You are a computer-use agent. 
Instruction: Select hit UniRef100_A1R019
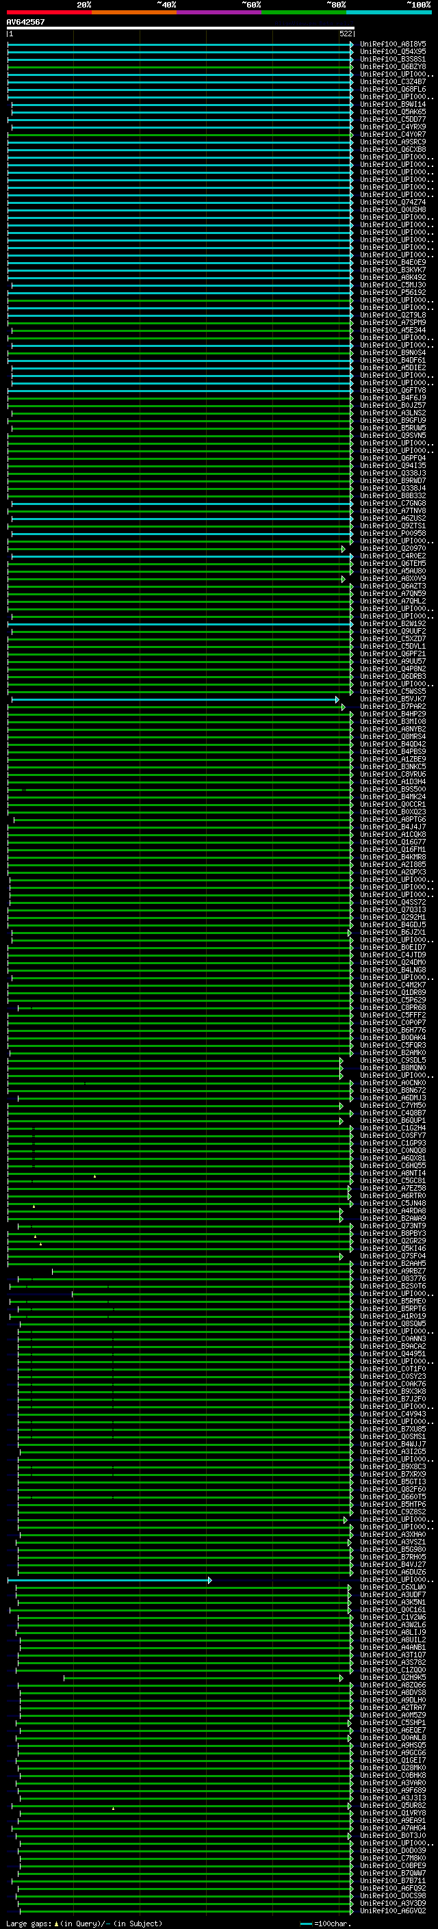393,1317
